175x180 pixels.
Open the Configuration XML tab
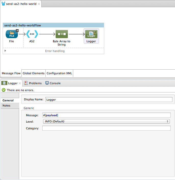pyautogui.click(x=59, y=73)
